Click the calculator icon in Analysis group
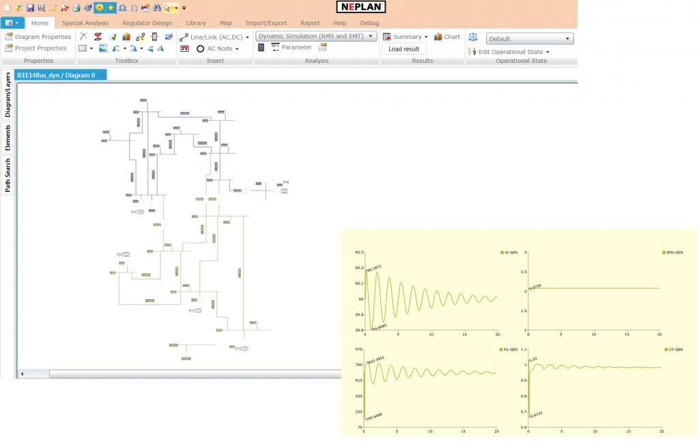 pos(261,48)
